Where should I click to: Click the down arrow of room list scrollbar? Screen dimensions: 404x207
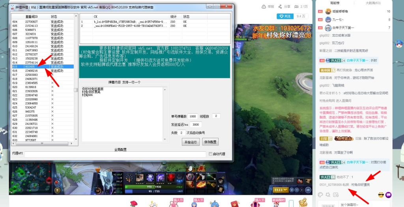pyautogui.click(x=76, y=139)
